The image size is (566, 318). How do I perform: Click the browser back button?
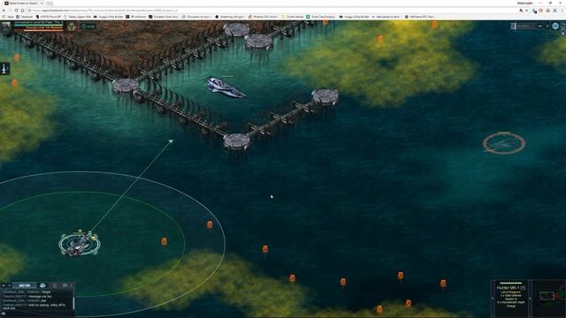[4, 11]
